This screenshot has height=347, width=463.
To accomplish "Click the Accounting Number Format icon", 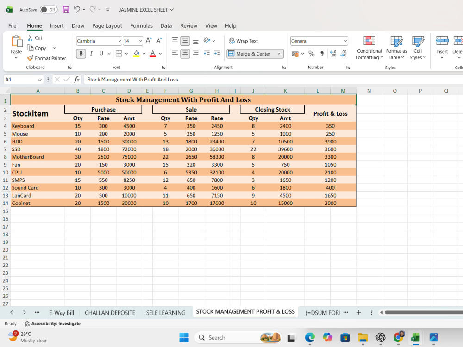I will 295,54.
